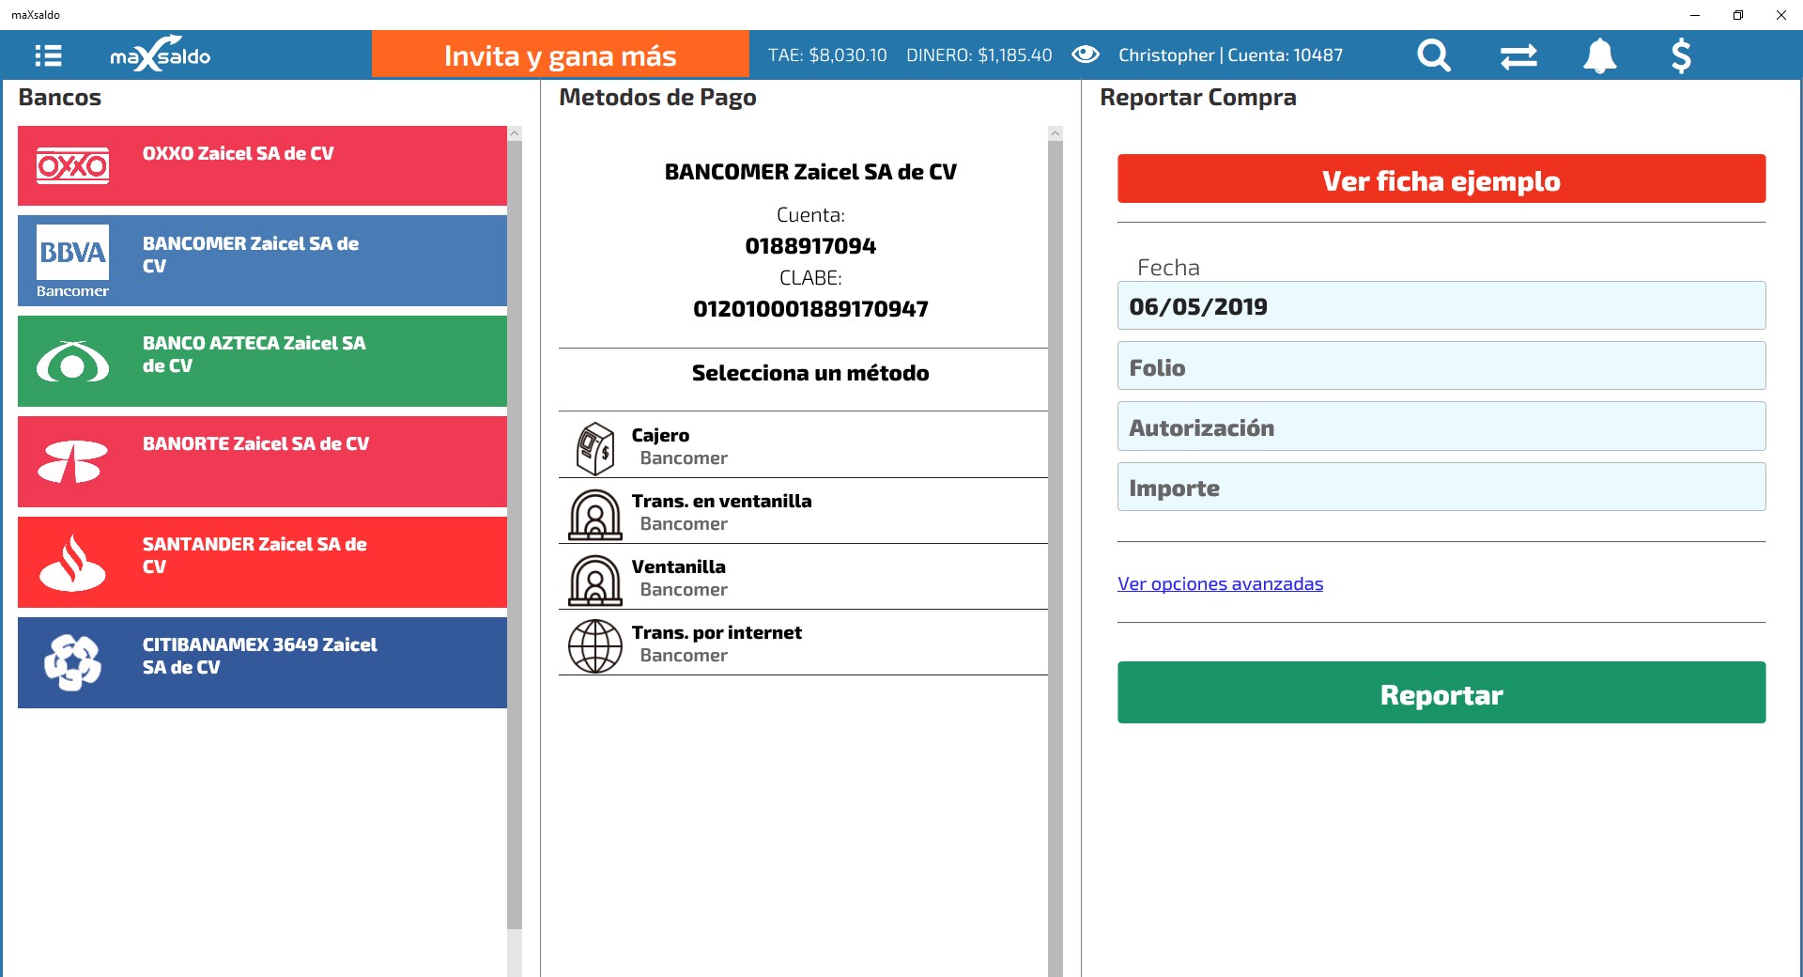Click the TAE: $8,030.10 balance

827,55
